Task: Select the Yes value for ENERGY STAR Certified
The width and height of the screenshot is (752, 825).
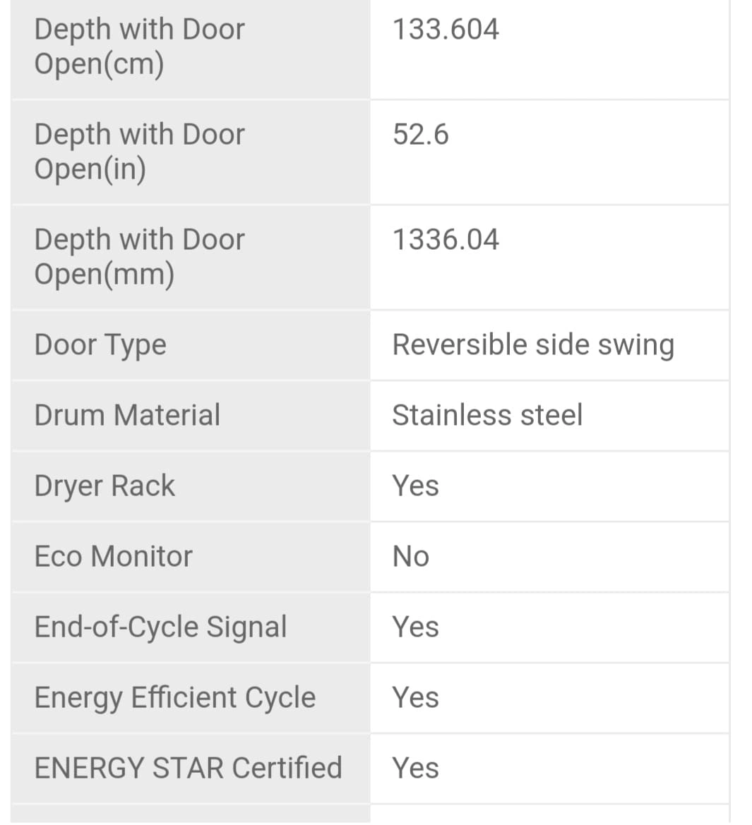Action: point(415,768)
